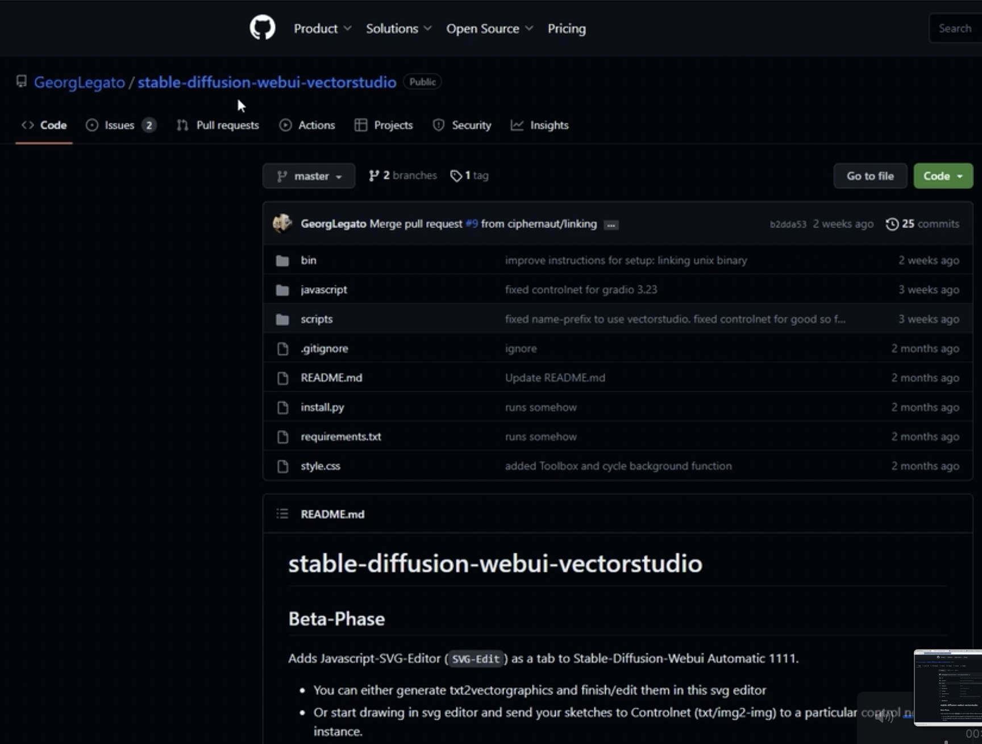This screenshot has width=982, height=744.
Task: Open 'Update README.md' commit message
Action: click(x=555, y=378)
